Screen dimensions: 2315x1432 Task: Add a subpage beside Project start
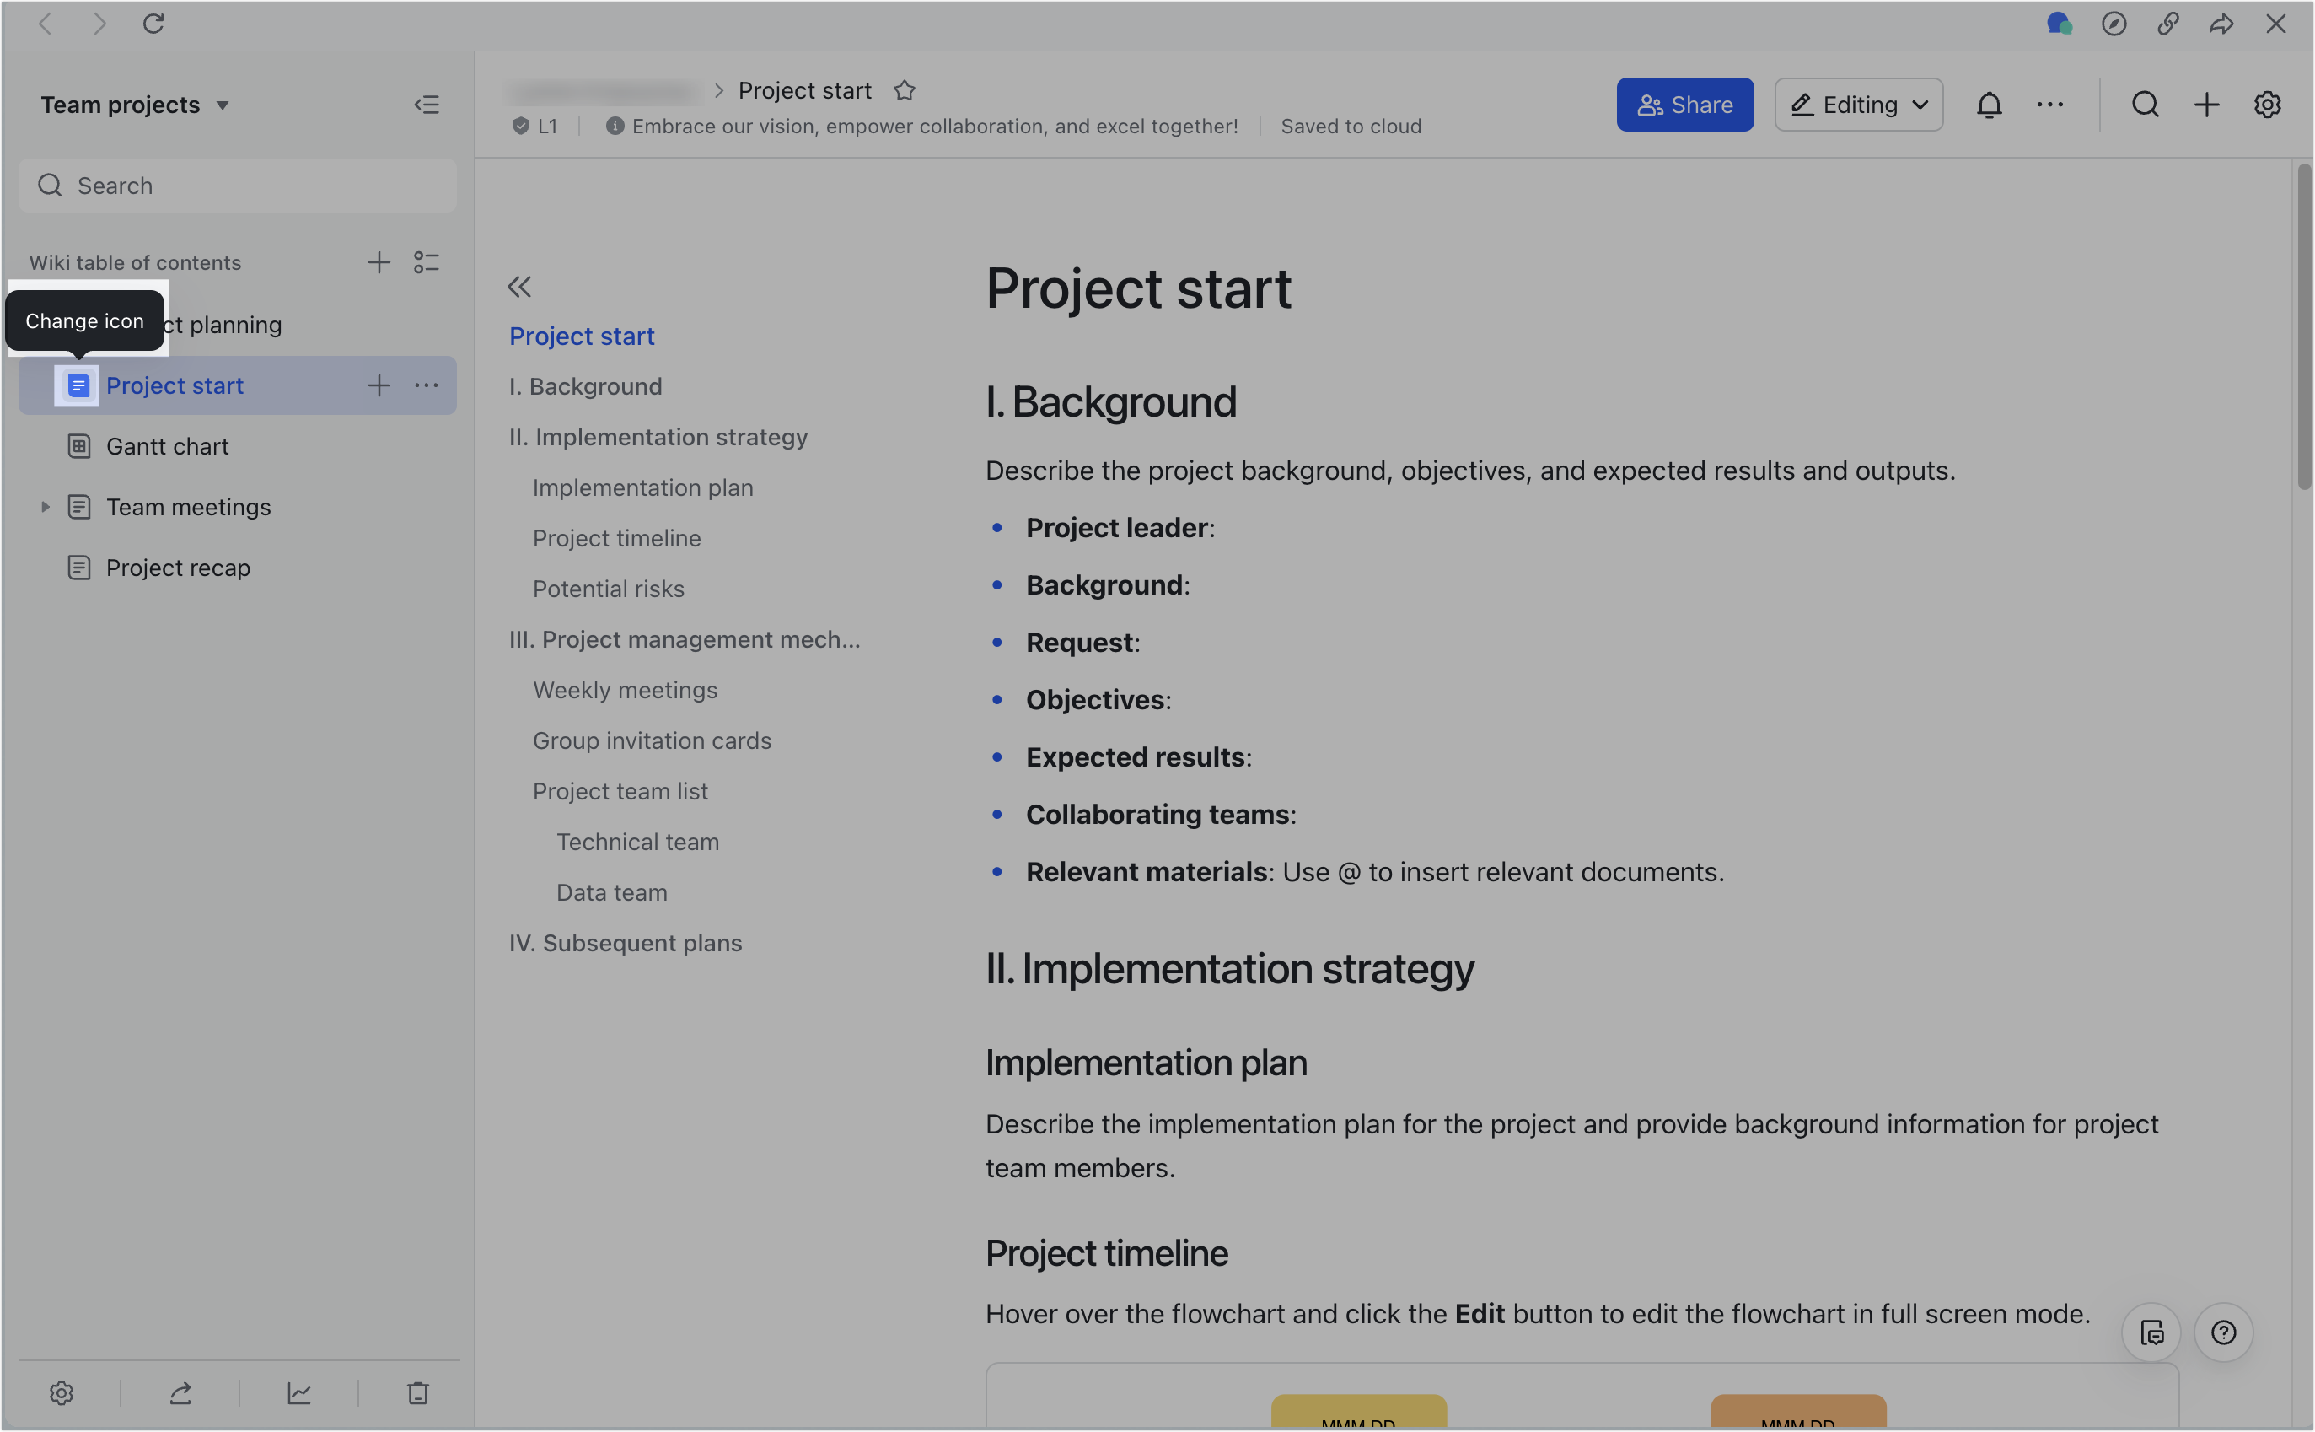pos(379,385)
